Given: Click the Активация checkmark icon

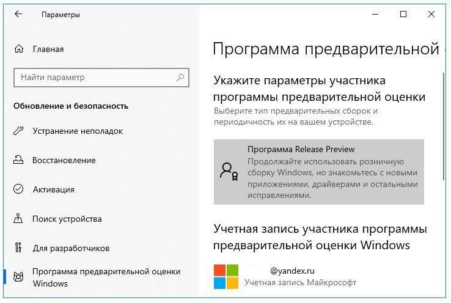Looking at the screenshot, I should tap(18, 189).
